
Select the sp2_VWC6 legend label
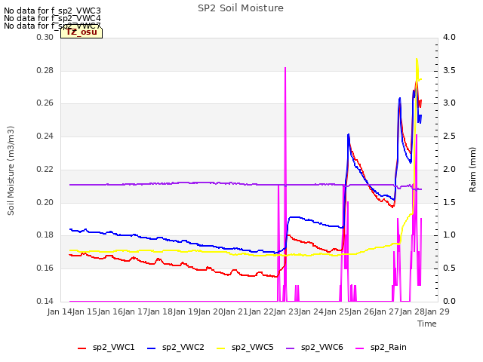tap(322, 348)
